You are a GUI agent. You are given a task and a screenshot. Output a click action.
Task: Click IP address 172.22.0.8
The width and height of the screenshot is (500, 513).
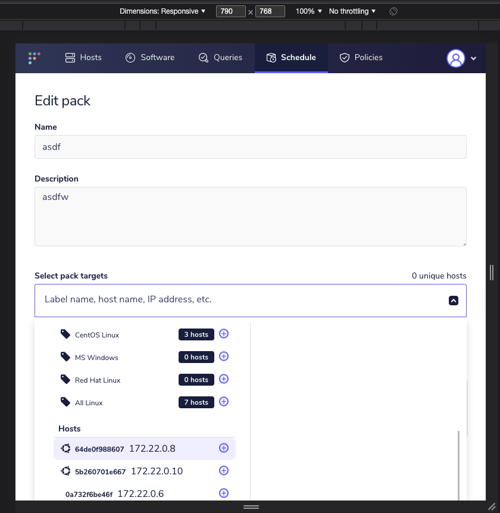pyautogui.click(x=152, y=449)
